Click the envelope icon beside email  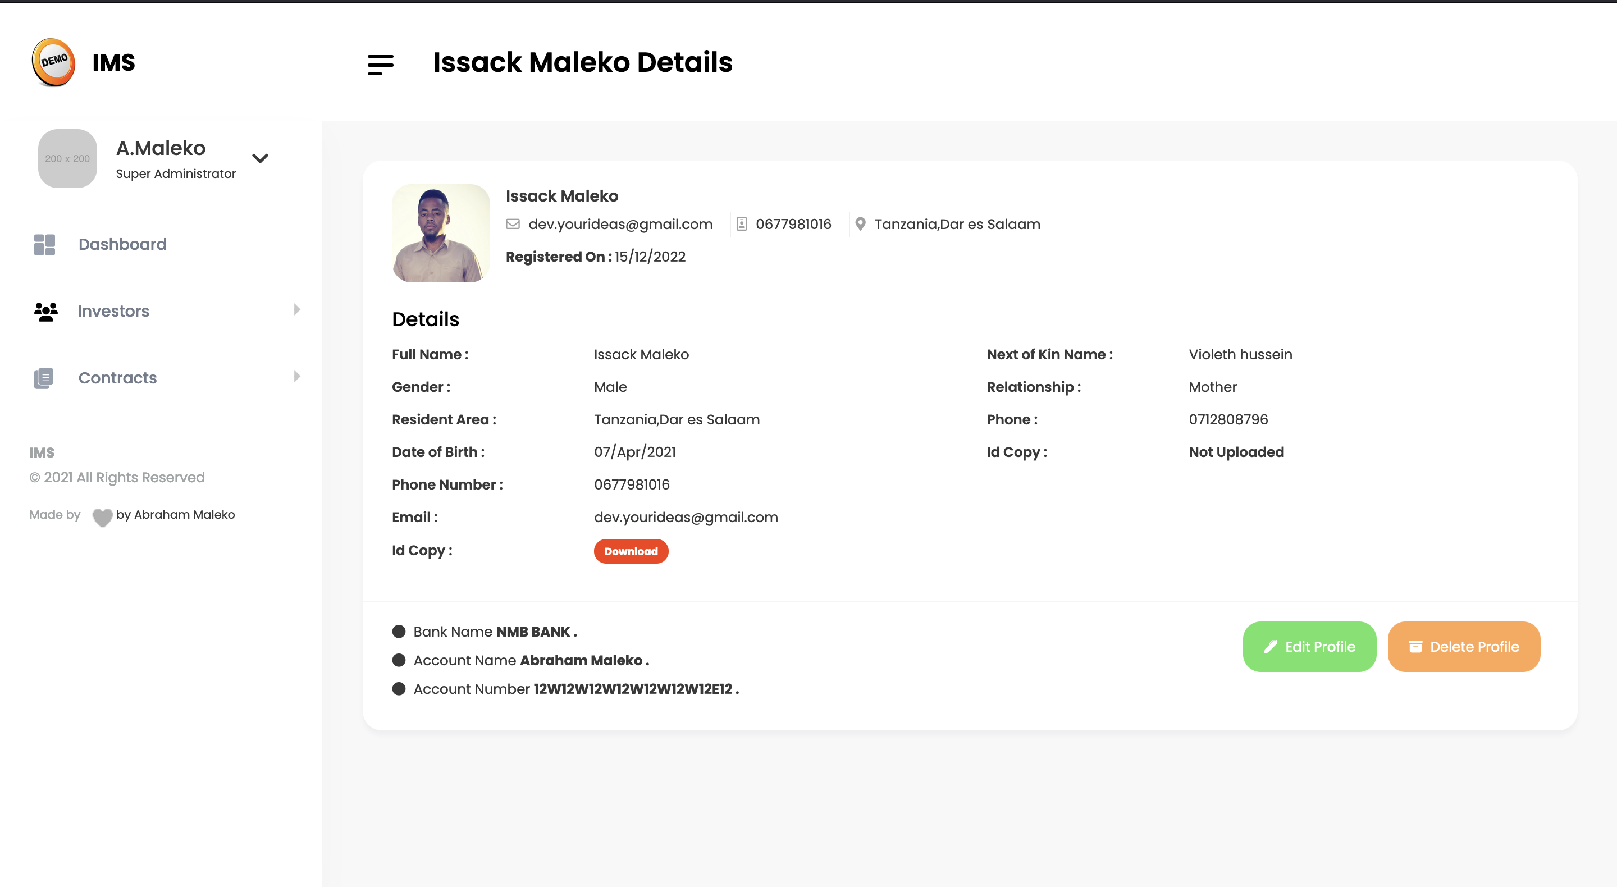[x=513, y=224]
